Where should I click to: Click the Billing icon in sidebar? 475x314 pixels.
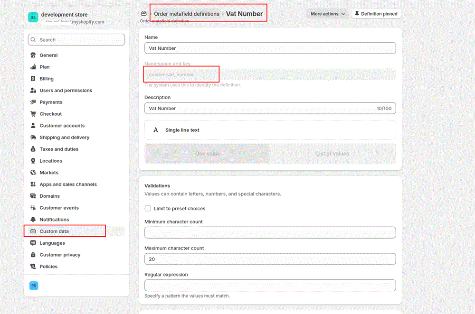tap(33, 79)
